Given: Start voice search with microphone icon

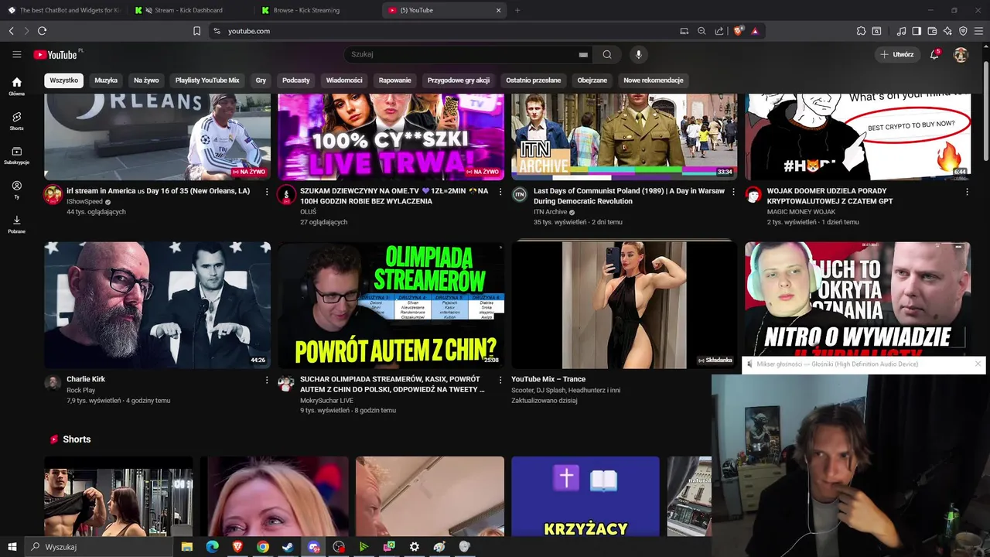Looking at the screenshot, I should pyautogui.click(x=638, y=54).
